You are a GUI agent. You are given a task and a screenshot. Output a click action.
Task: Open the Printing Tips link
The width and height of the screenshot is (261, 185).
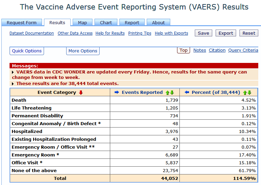(140, 33)
